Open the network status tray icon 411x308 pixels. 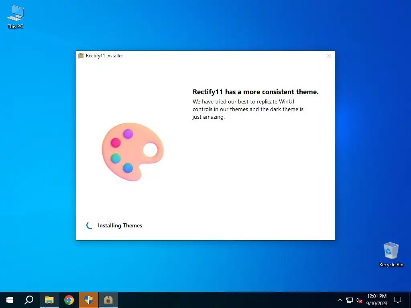point(350,300)
